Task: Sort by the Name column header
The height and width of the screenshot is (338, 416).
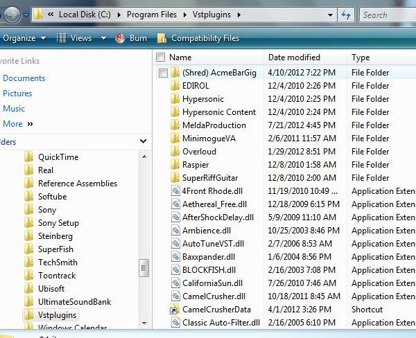Action: coord(180,57)
